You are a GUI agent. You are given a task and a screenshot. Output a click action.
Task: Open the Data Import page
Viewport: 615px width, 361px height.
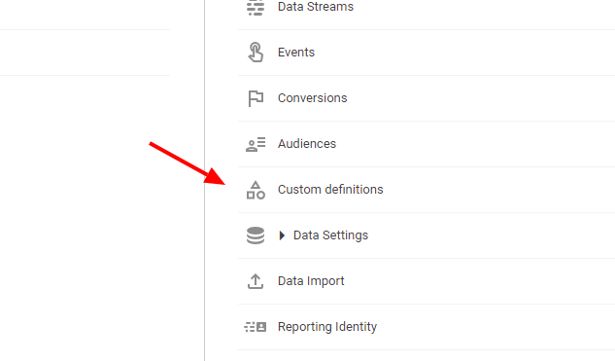click(311, 281)
